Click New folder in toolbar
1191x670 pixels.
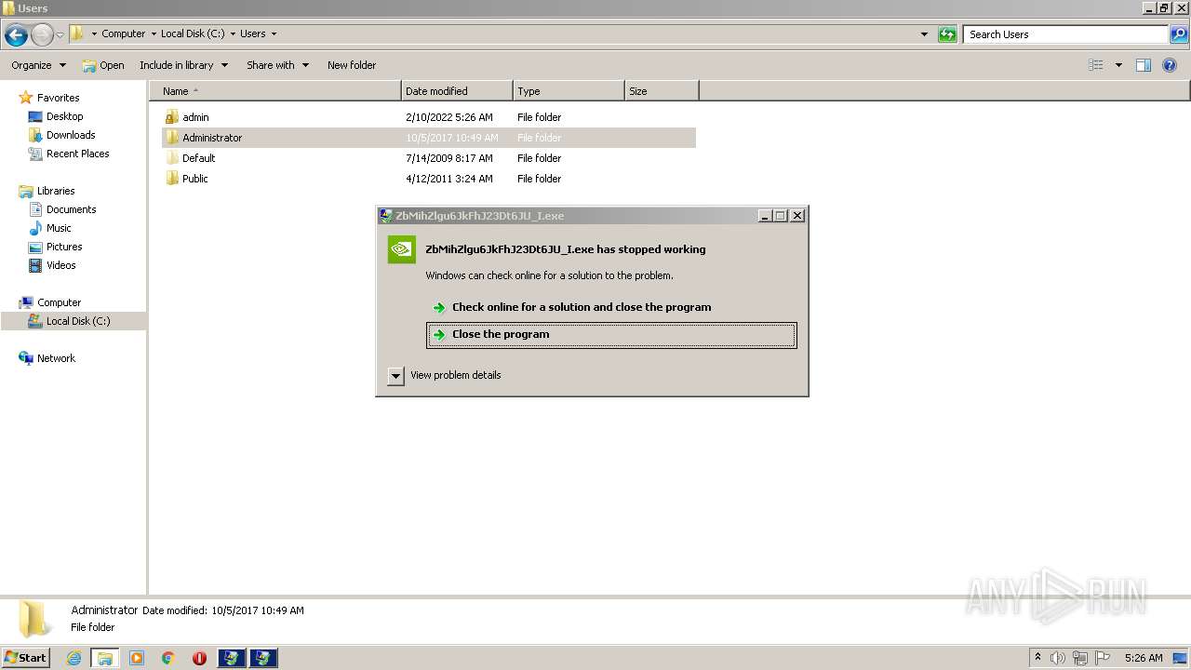(x=352, y=65)
